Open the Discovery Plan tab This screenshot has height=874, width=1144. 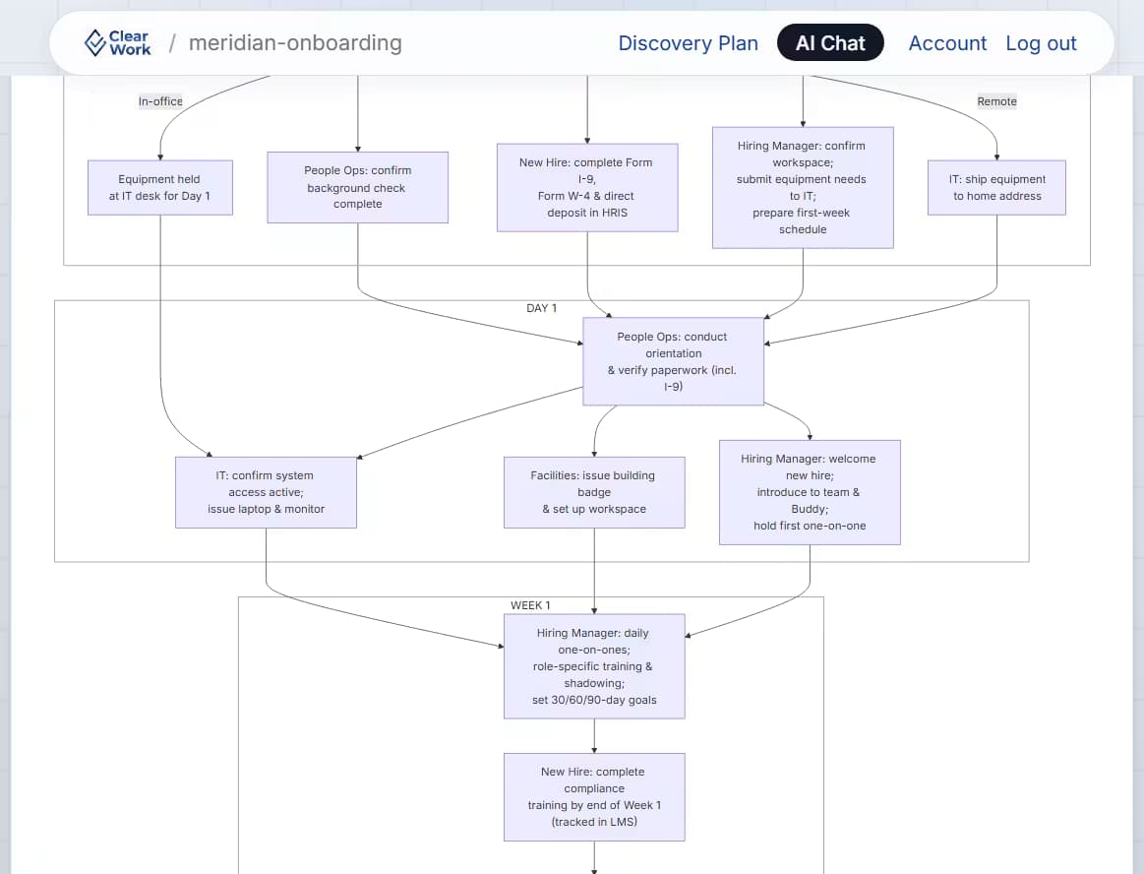click(688, 43)
